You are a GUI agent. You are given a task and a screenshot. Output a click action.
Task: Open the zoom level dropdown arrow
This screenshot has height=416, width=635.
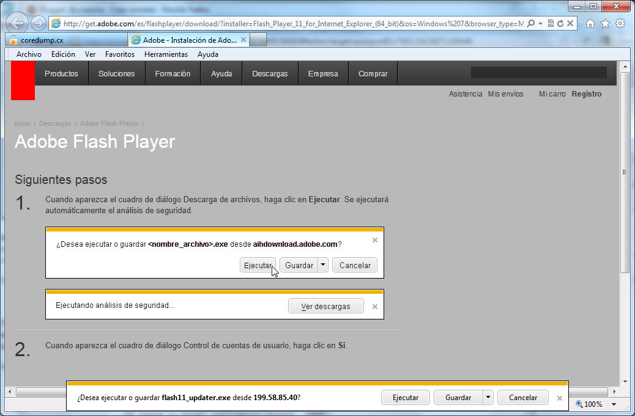pyautogui.click(x=614, y=404)
